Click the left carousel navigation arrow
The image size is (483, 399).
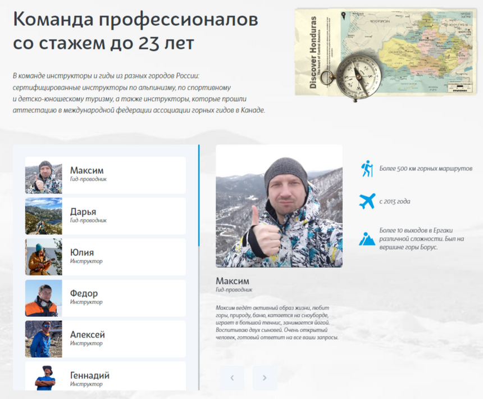click(x=232, y=378)
